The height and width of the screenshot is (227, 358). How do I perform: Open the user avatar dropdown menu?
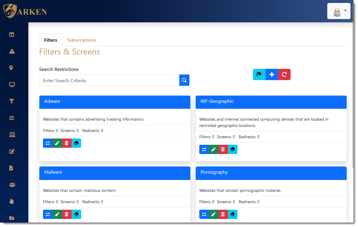click(x=339, y=11)
